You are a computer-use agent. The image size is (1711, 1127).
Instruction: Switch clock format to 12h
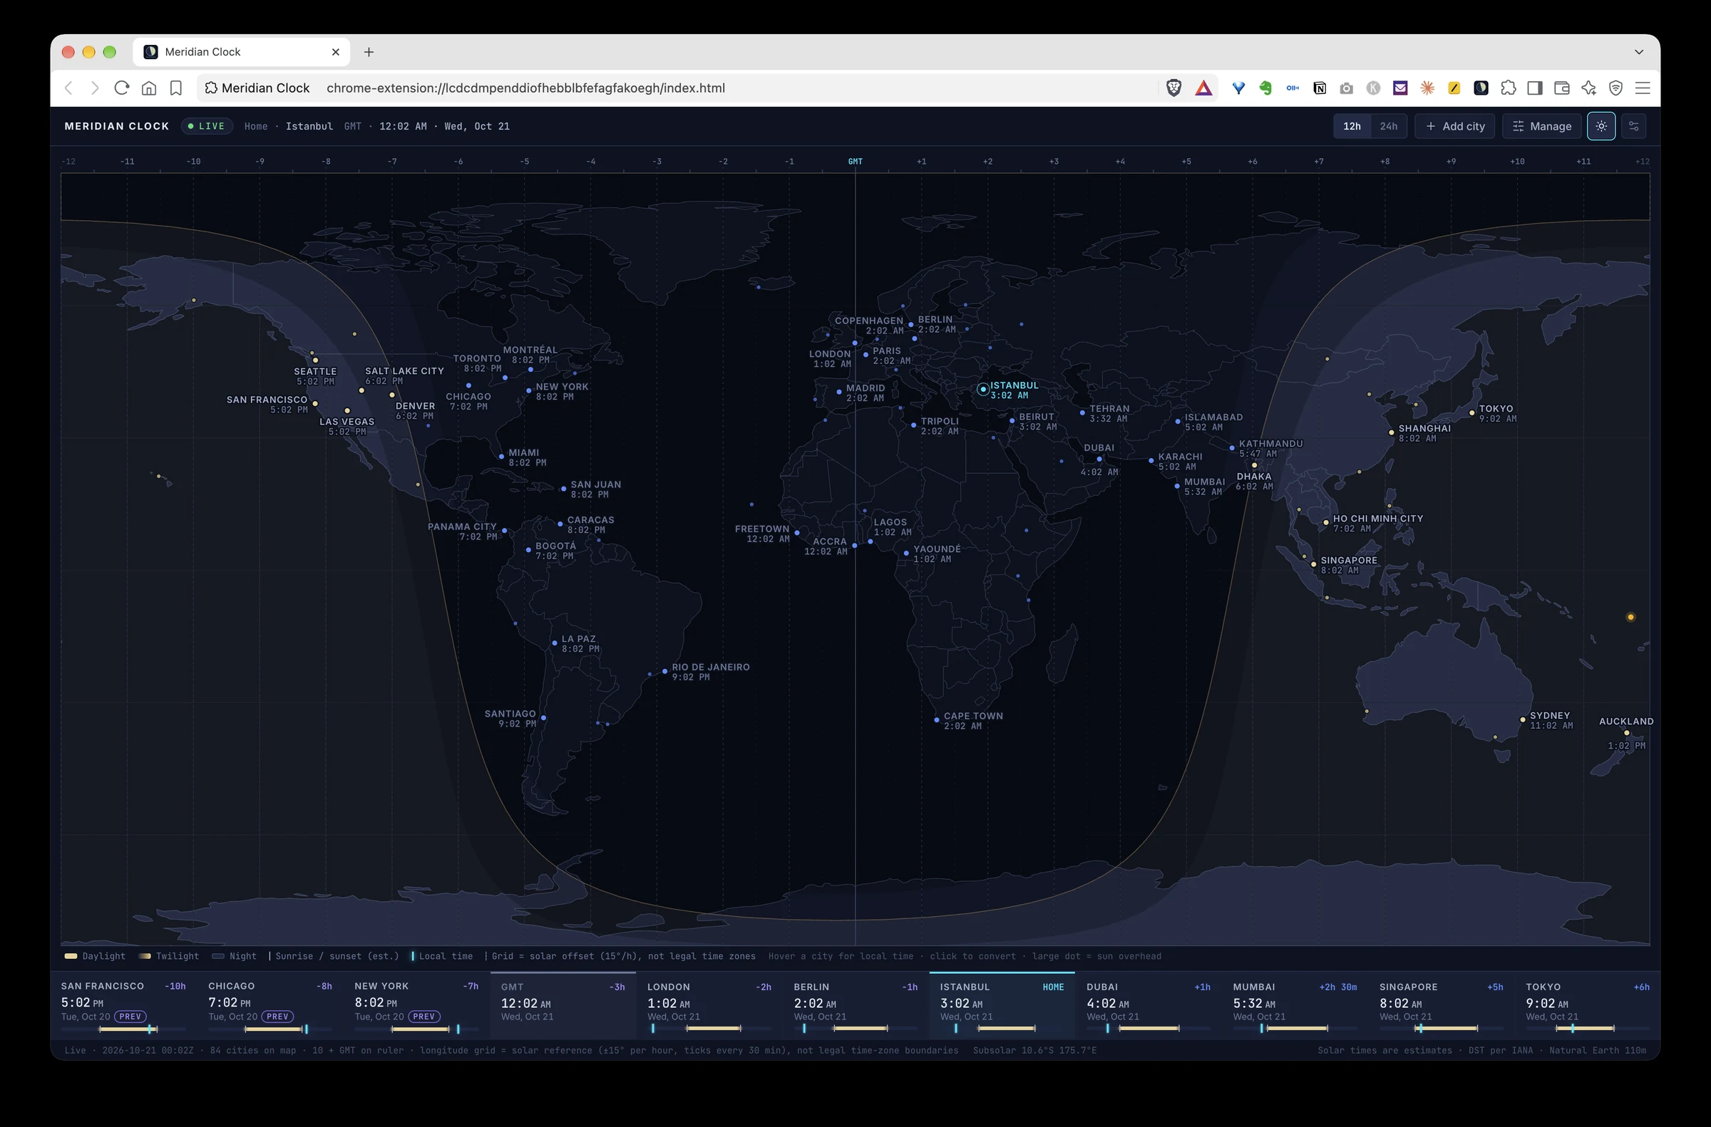[1352, 126]
